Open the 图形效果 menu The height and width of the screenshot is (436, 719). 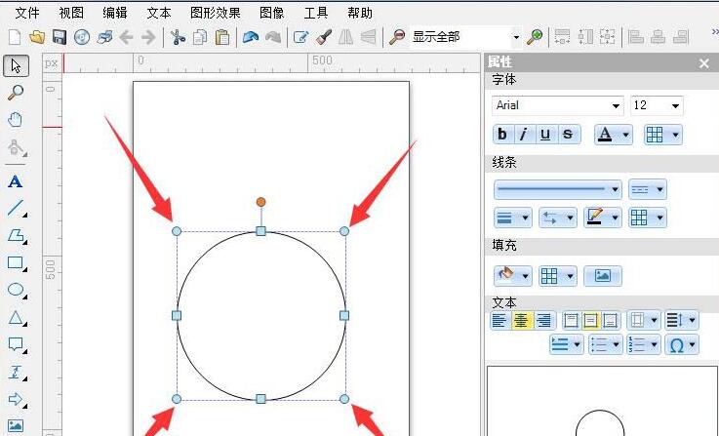tap(218, 13)
